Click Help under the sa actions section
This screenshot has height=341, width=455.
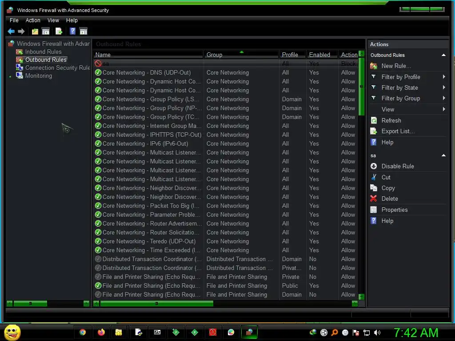click(x=387, y=221)
